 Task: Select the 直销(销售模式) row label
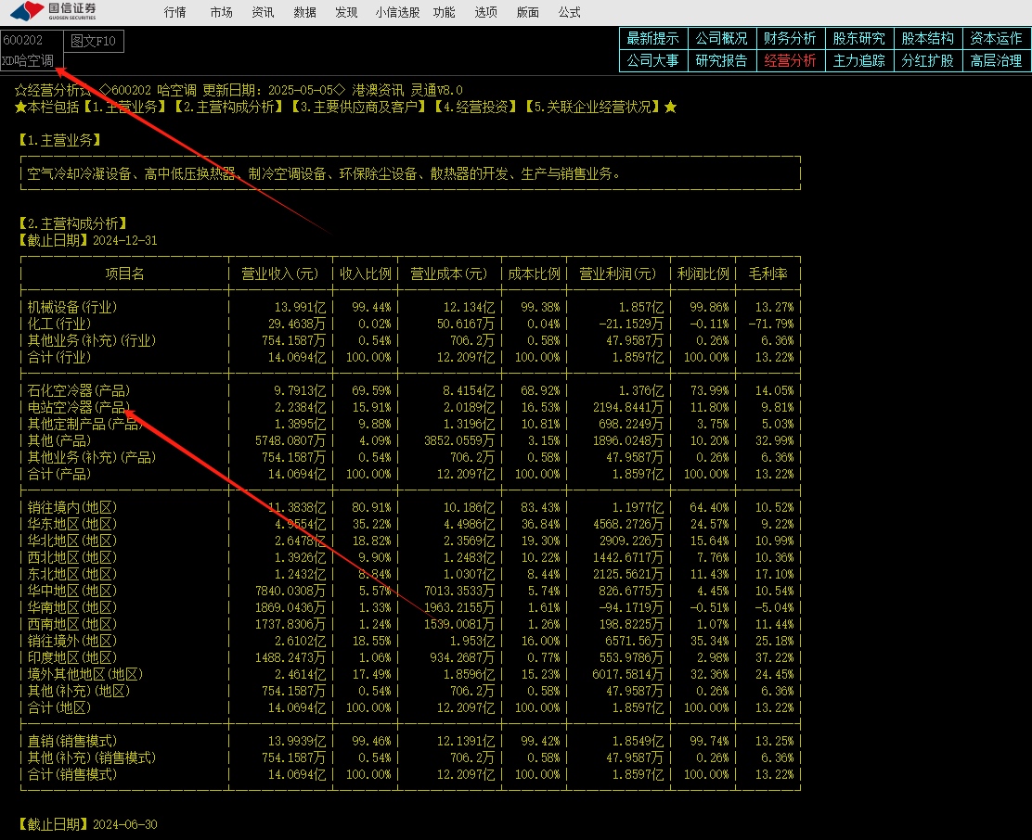coord(72,741)
